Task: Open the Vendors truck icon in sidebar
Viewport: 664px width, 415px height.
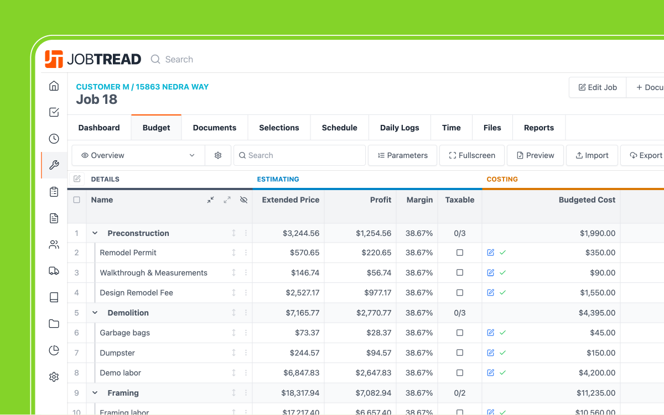Action: click(54, 271)
